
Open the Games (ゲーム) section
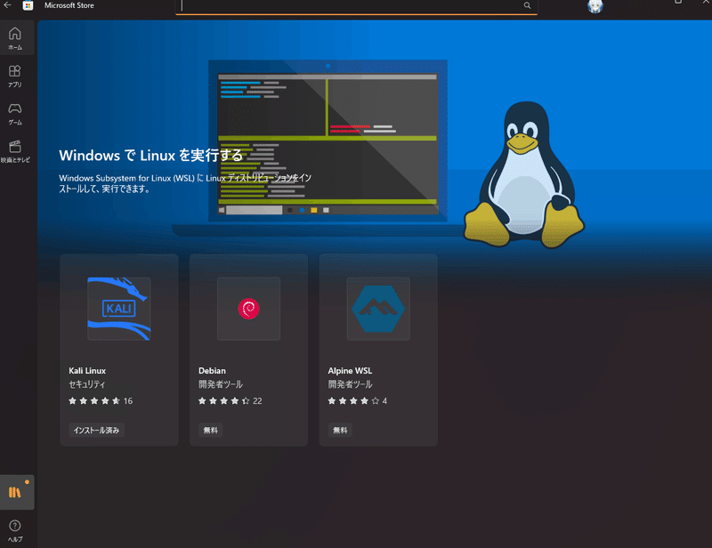click(17, 114)
